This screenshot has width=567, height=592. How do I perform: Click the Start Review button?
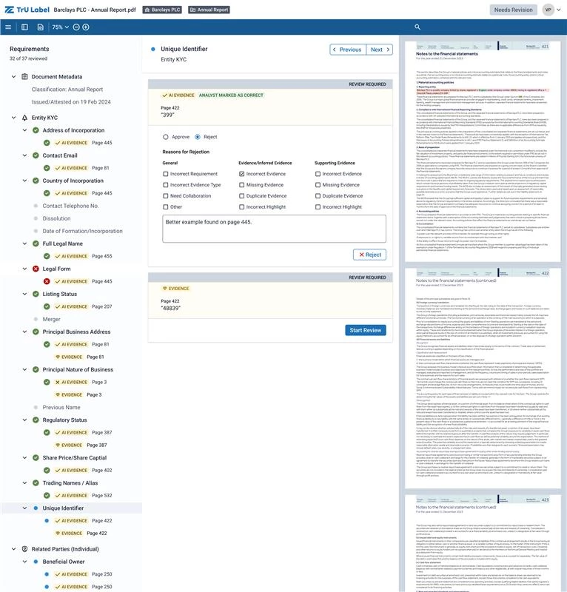pos(365,330)
